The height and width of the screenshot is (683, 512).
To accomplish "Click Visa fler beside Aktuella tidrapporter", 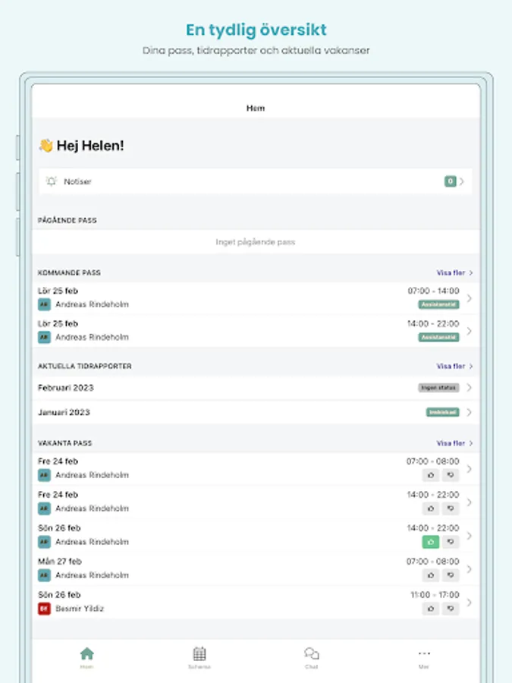I will click(454, 366).
